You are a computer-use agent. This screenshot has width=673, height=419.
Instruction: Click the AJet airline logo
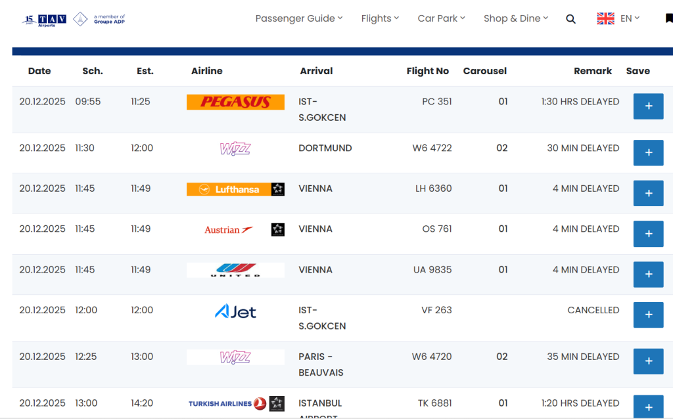tap(235, 311)
